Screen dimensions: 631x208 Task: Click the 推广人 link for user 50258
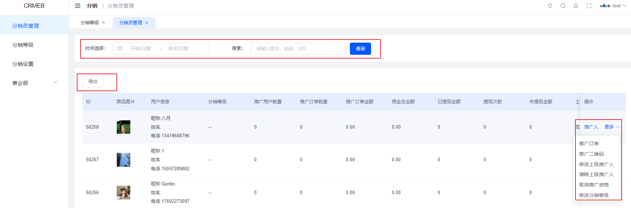point(591,127)
